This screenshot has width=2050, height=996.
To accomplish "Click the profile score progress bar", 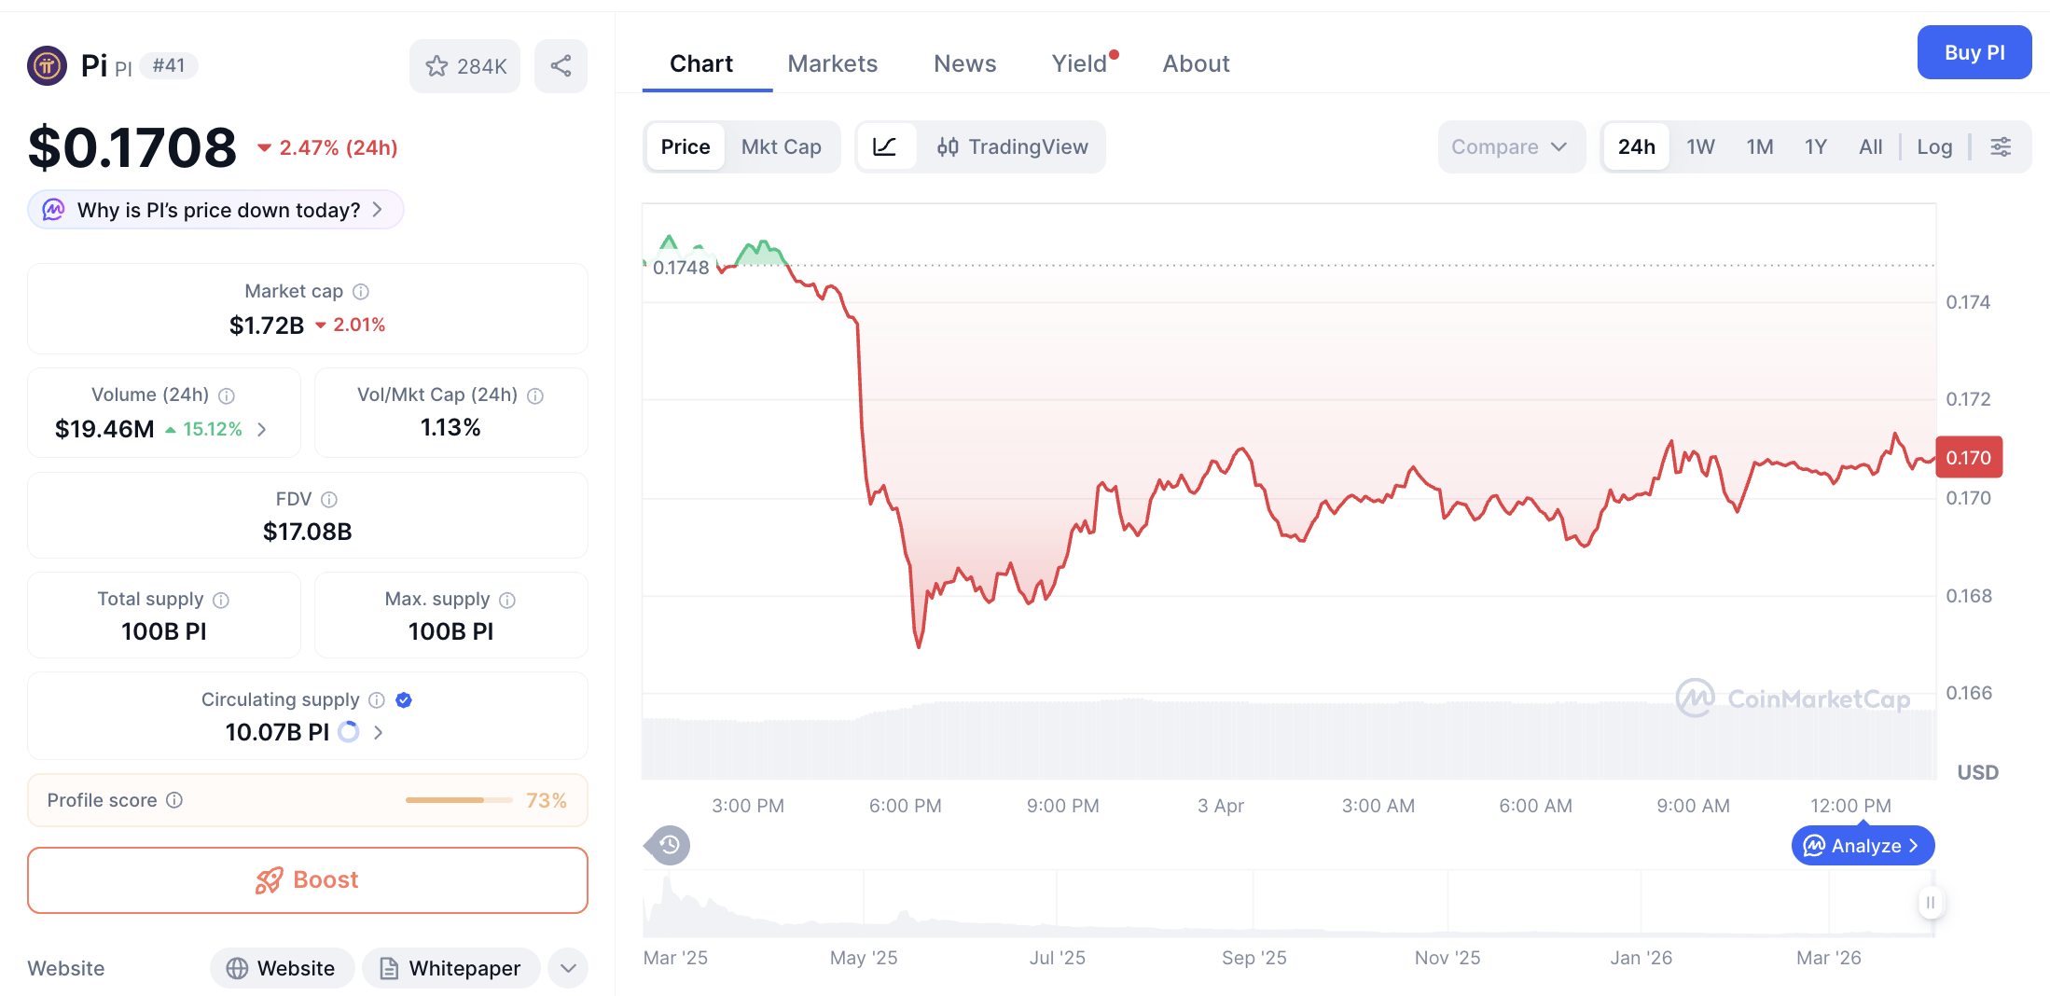I will coord(459,800).
